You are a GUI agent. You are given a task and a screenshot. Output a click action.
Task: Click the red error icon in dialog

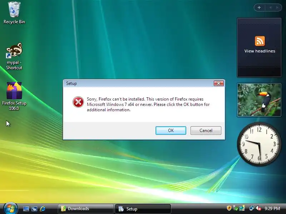[x=78, y=102]
